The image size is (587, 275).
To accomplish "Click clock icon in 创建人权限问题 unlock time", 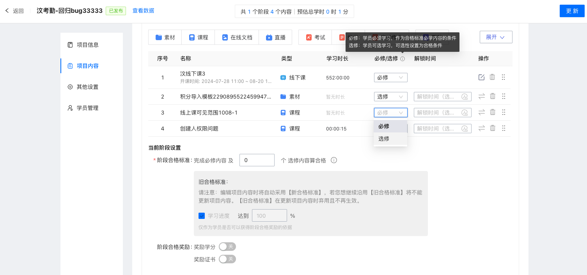I will tap(465, 129).
